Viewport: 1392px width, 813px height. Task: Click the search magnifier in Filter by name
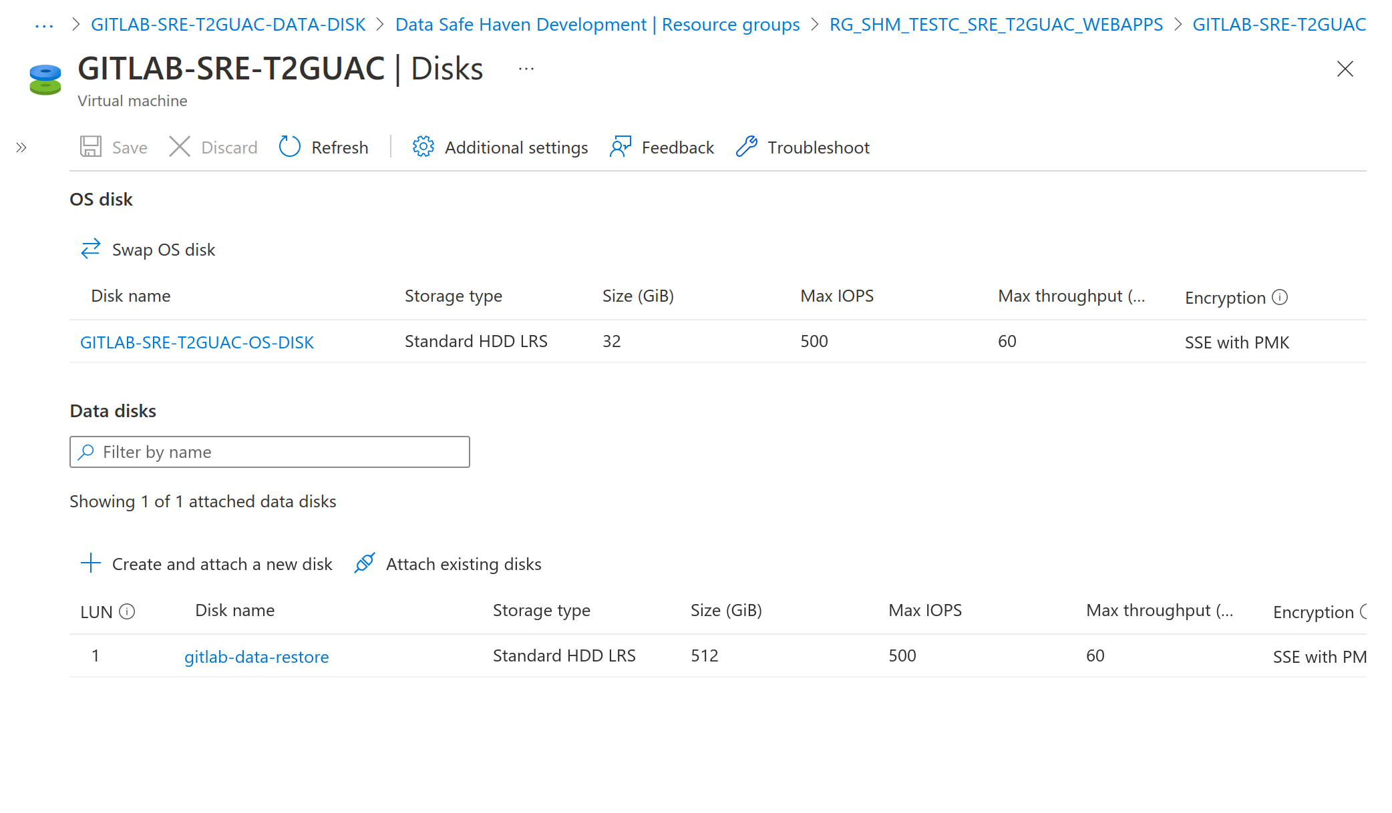pyautogui.click(x=86, y=452)
